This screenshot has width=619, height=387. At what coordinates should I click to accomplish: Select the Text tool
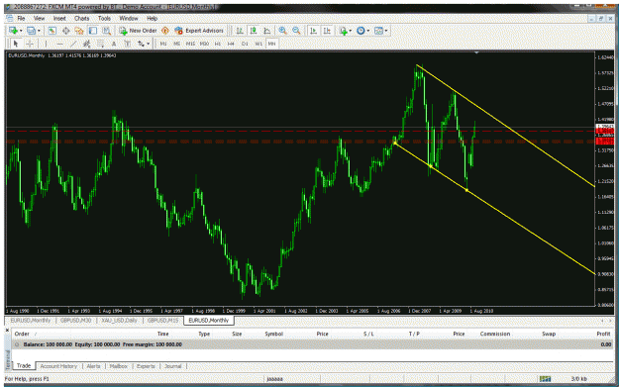(114, 44)
